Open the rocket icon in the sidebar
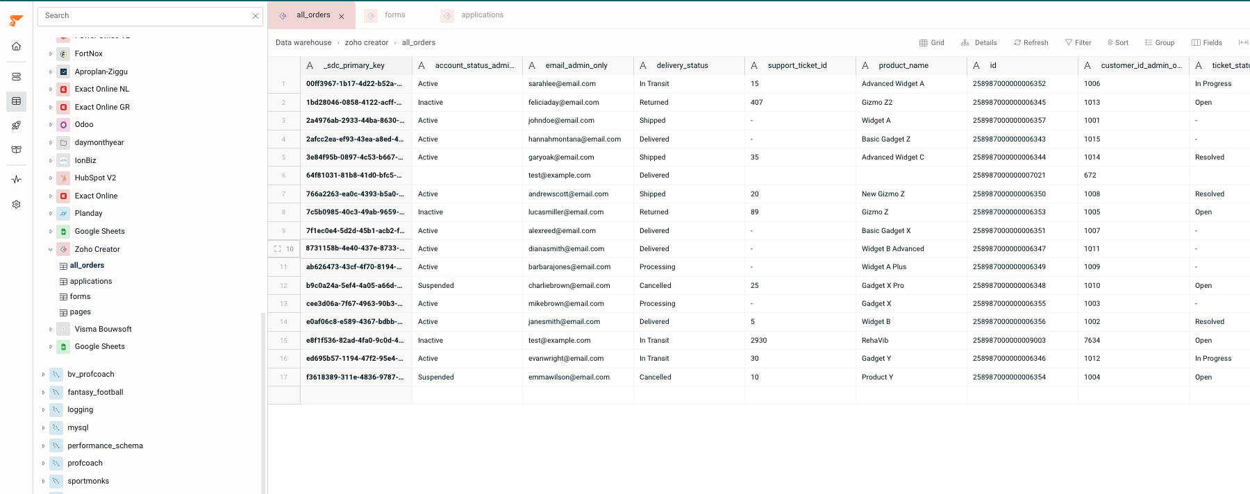The image size is (1250, 494). pos(16,126)
